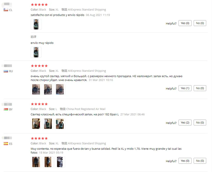Image resolution: width=212 pixels, height=172 pixels.
Task: Vote No (0) on the CL review
Action: pos(200,23)
